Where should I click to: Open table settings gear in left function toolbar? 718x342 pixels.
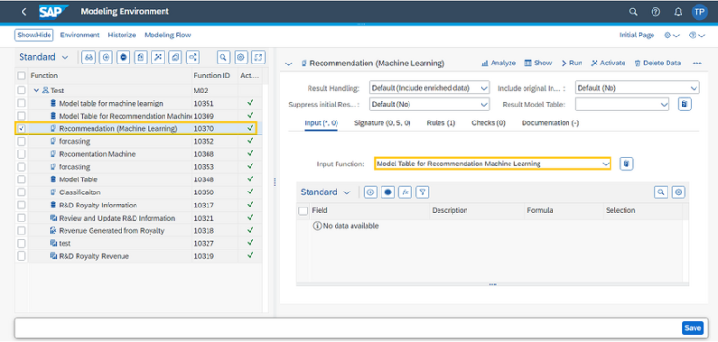coord(241,57)
